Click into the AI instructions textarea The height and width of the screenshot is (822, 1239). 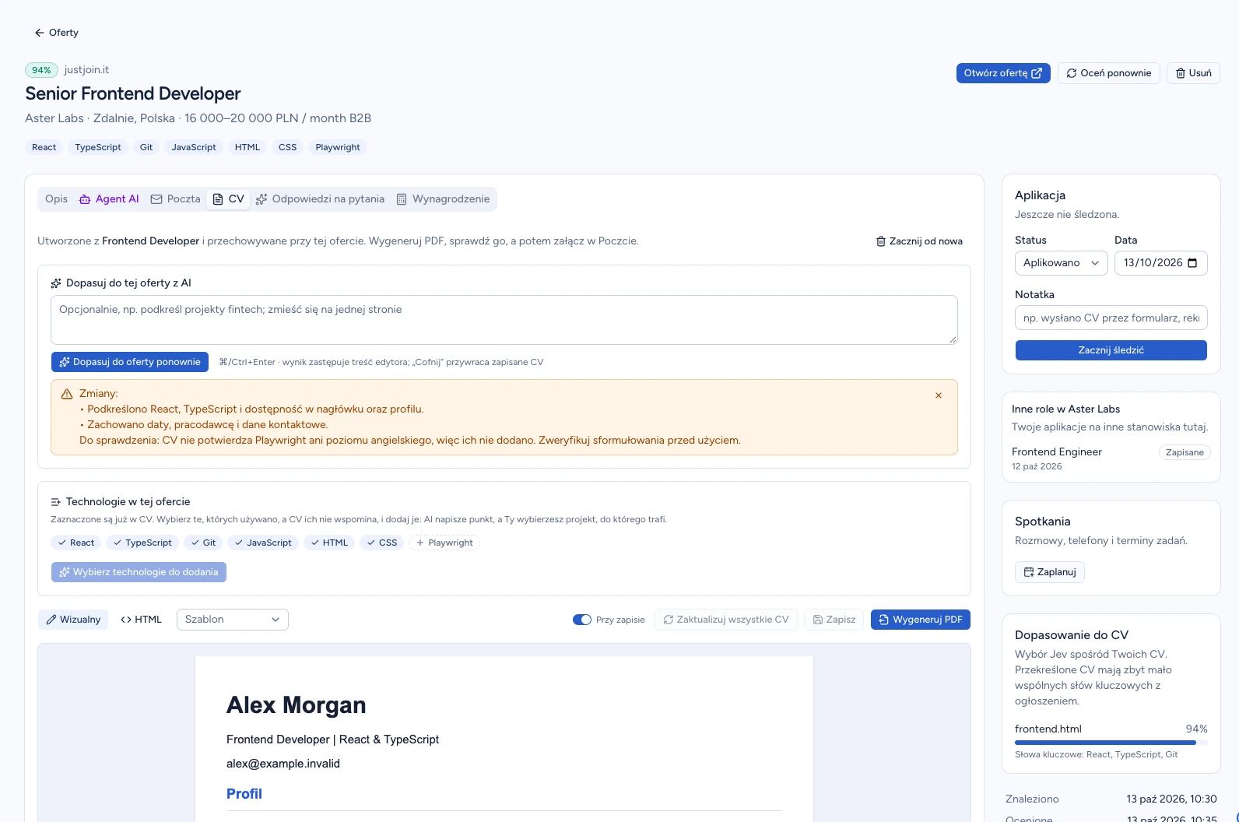(504, 320)
